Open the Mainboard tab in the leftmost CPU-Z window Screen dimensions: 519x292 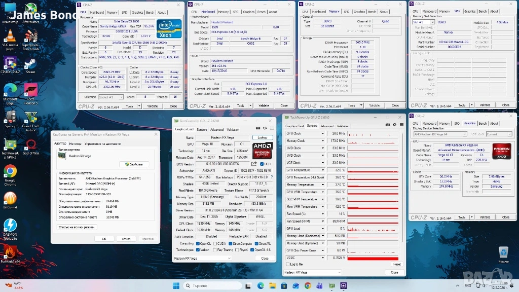click(97, 12)
